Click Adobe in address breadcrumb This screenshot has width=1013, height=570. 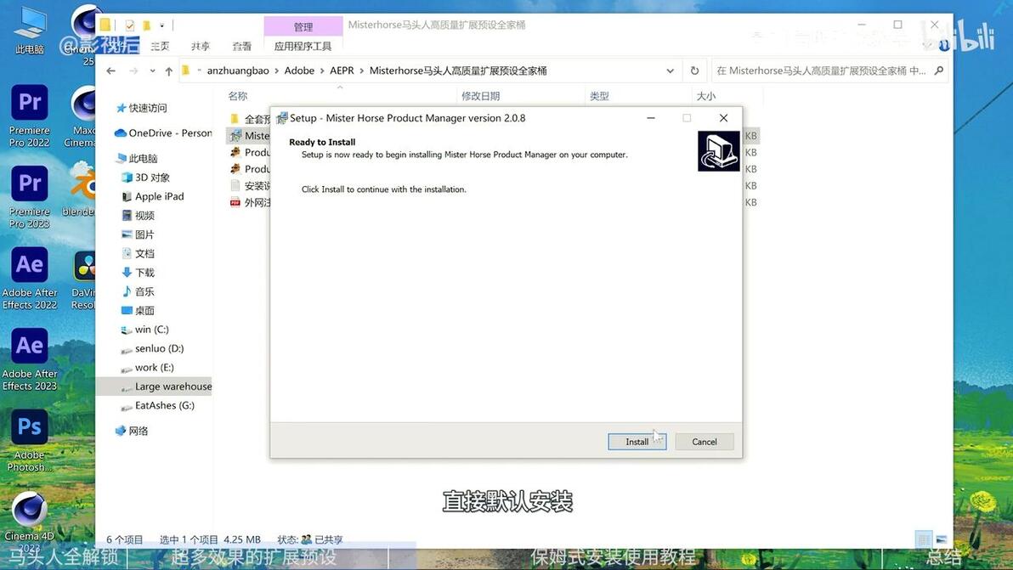coord(299,71)
